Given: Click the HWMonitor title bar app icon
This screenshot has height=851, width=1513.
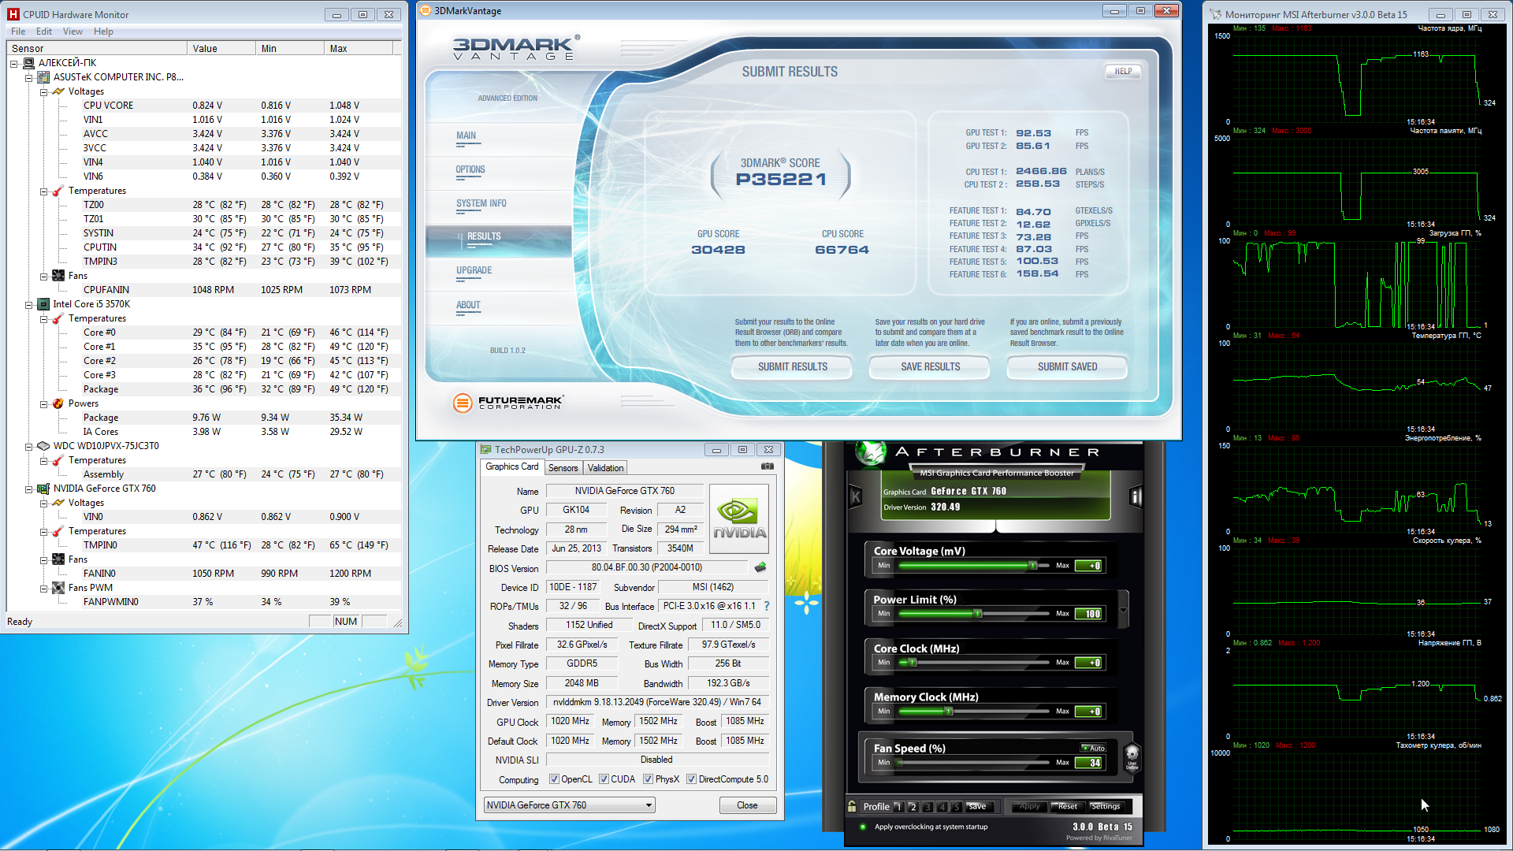Looking at the screenshot, I should pos(13,14).
